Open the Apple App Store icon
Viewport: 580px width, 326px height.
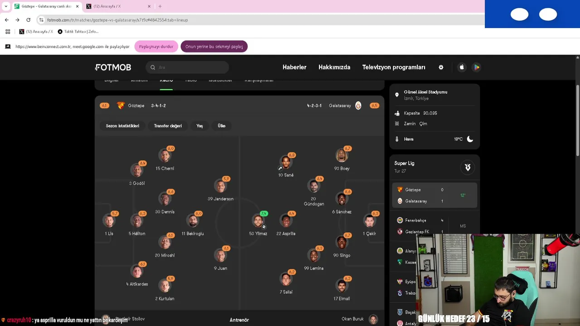462,67
